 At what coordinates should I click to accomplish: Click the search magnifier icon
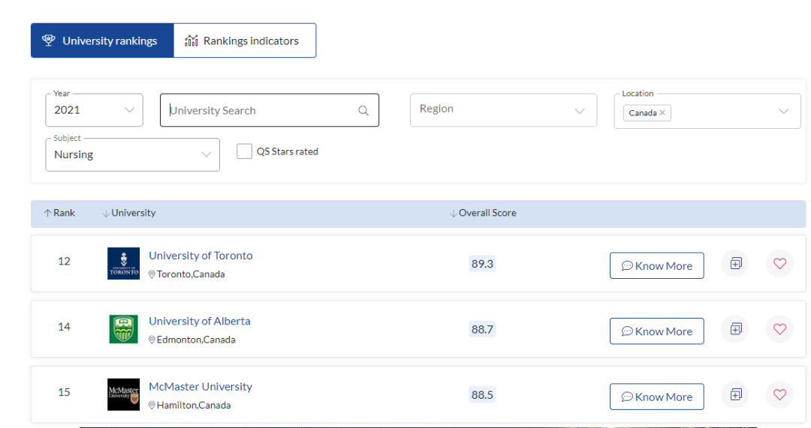click(x=363, y=111)
